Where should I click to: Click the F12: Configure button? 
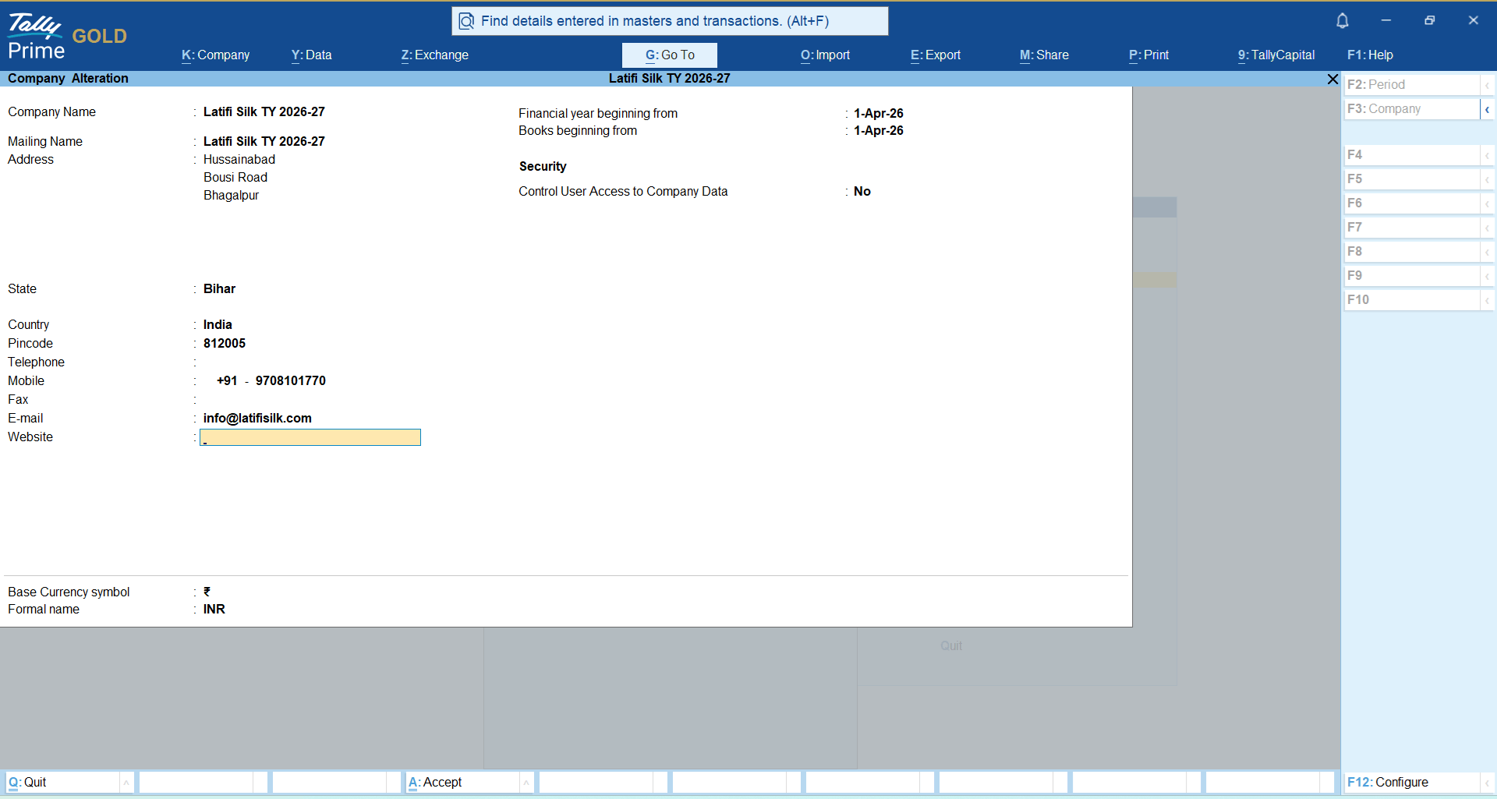pyautogui.click(x=1412, y=783)
